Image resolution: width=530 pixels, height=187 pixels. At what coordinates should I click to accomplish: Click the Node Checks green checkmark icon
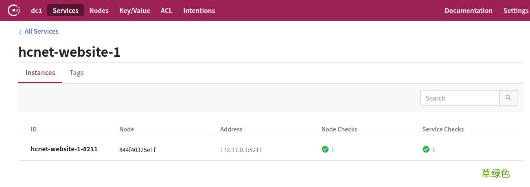(x=325, y=149)
